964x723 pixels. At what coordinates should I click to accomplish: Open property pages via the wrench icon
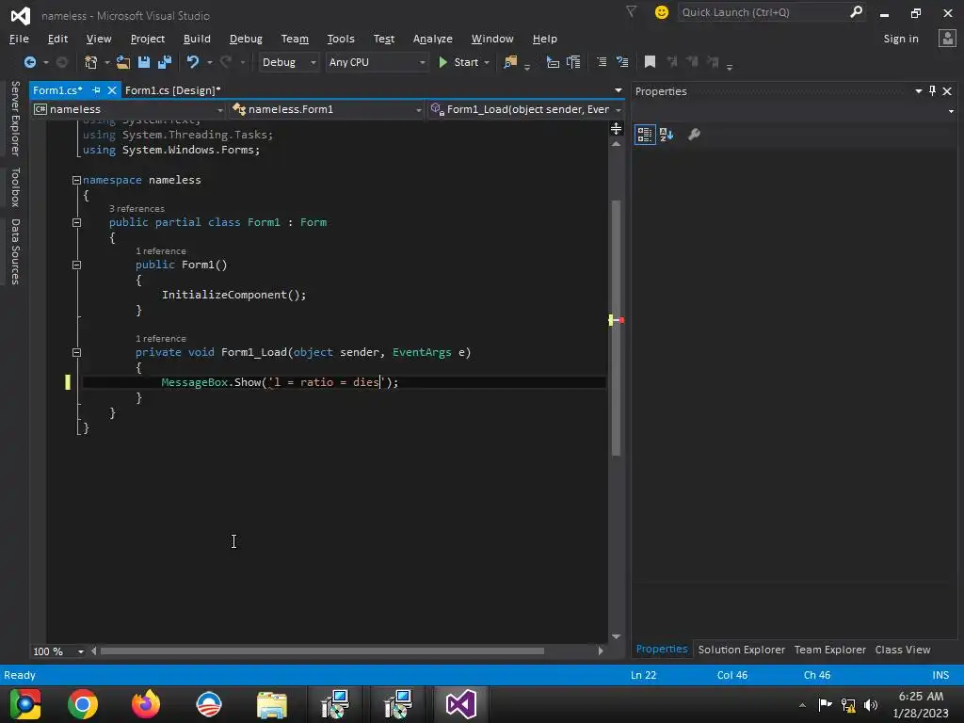pos(694,135)
